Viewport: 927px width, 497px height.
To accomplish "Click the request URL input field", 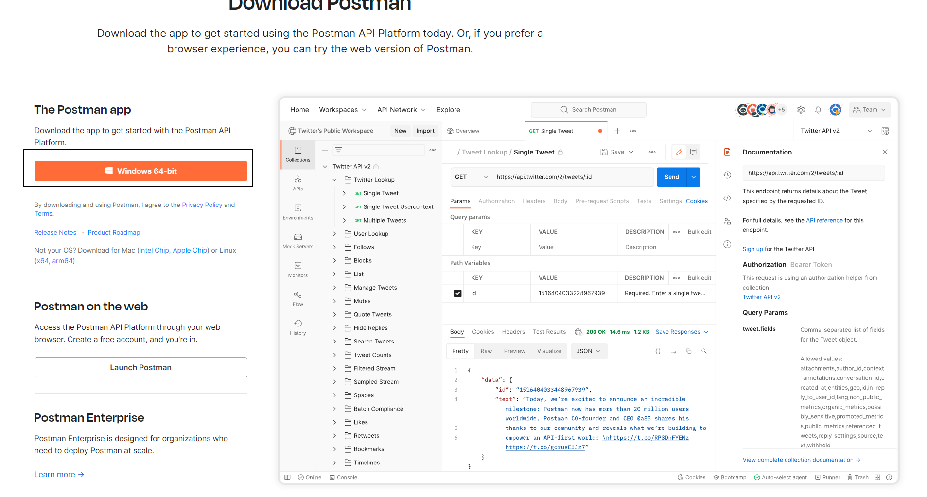I will point(573,177).
